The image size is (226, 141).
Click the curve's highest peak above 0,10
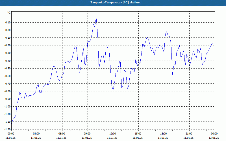coord(96,17)
